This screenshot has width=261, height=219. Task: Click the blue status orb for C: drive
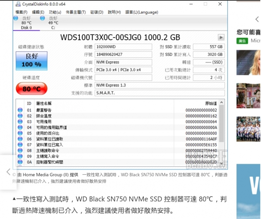[42, 18]
